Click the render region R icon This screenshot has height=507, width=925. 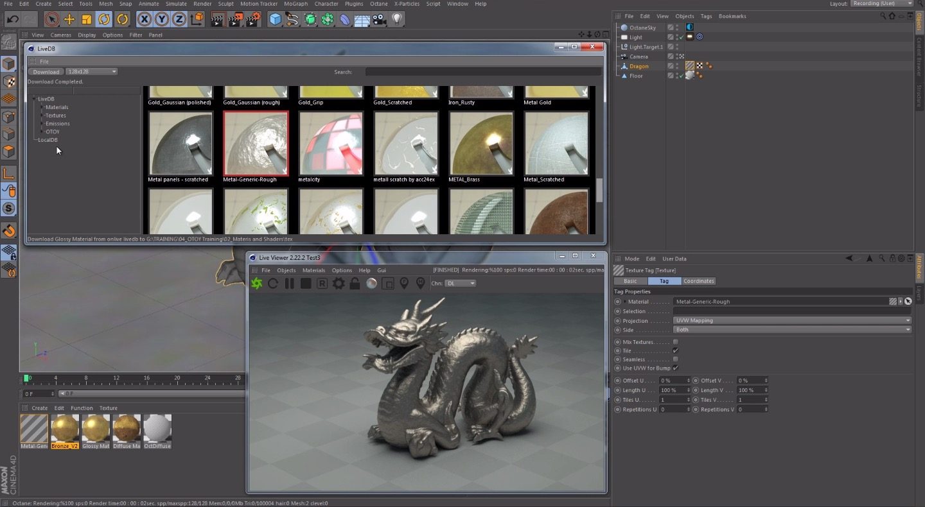(322, 283)
